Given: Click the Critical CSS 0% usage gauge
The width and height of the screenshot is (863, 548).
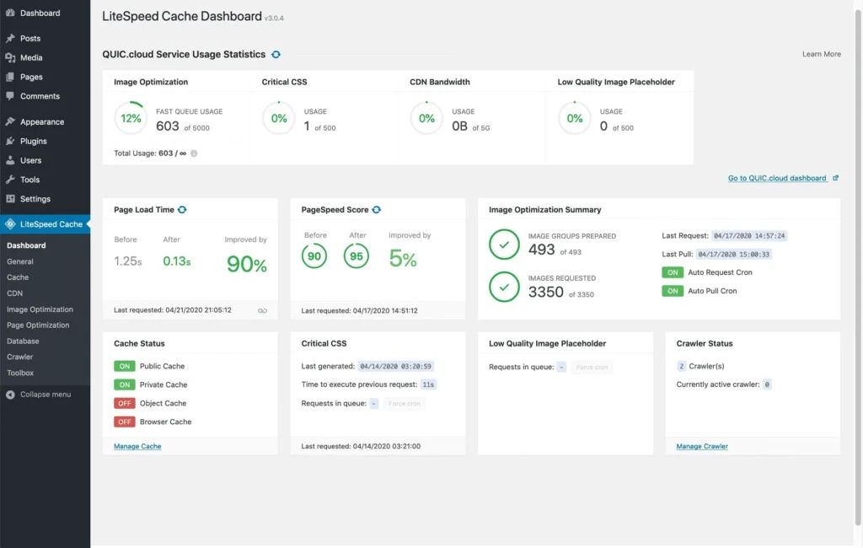Looking at the screenshot, I should 279,118.
